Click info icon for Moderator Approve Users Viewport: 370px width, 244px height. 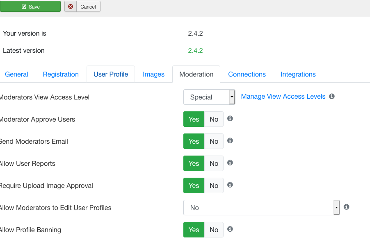tap(230, 118)
